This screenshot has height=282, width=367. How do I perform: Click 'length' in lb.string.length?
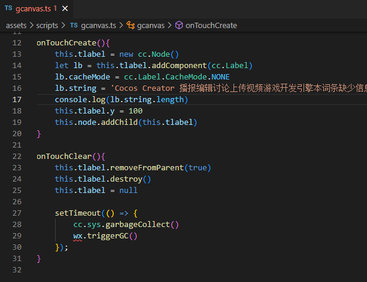click(x=170, y=100)
